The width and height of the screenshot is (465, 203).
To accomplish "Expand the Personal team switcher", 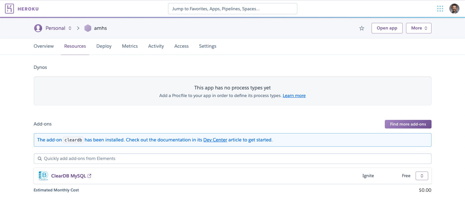I will click(x=70, y=28).
